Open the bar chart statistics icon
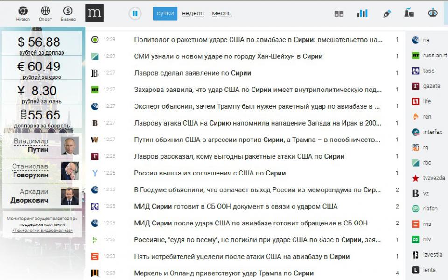The width and height of the screenshot is (448, 280). point(362,14)
